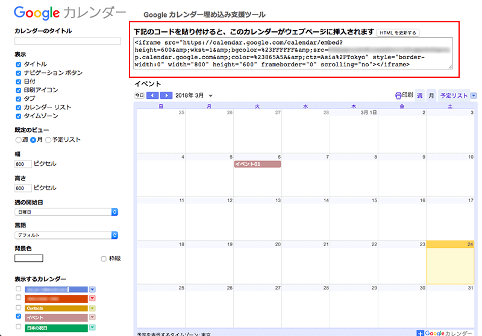
Task: Uncheck the イベント calendar checkbox
Action: [x=19, y=316]
